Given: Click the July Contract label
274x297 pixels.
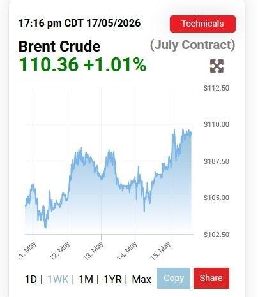Looking at the screenshot, I should pos(193,45).
